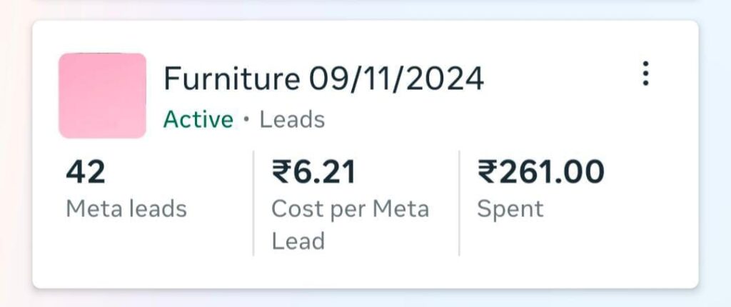
Task: Select the Spent metric label
Action: [x=510, y=209]
